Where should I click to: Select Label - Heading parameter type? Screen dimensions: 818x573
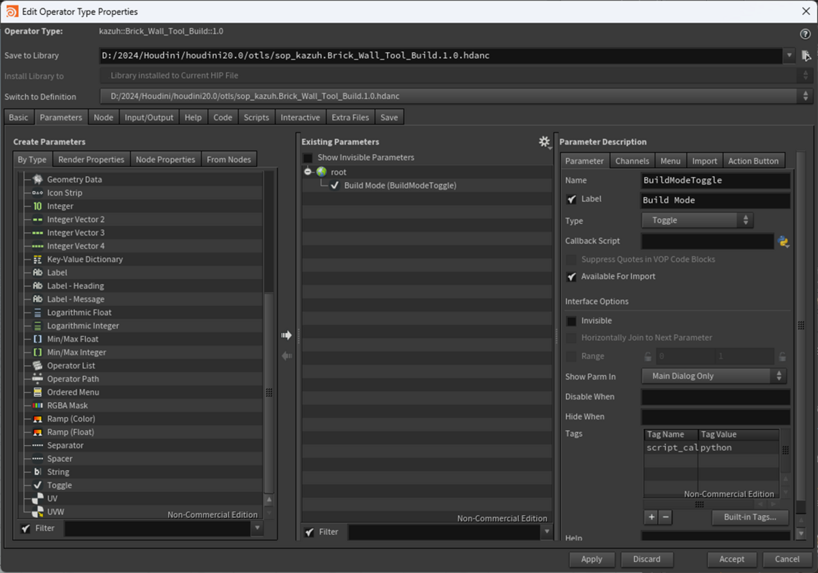point(75,286)
